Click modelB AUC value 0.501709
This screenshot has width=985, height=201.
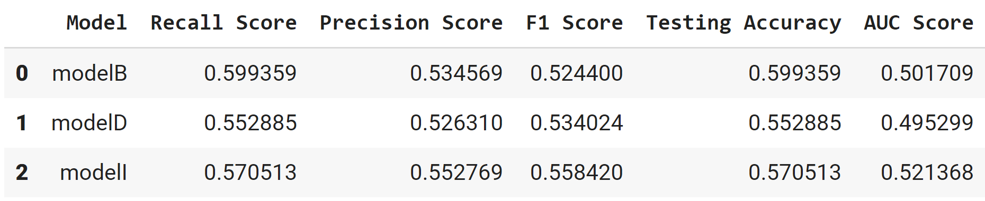point(927,73)
